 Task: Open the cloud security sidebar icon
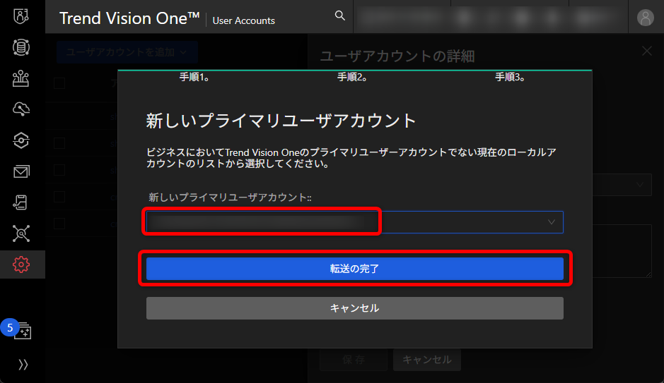click(x=21, y=109)
